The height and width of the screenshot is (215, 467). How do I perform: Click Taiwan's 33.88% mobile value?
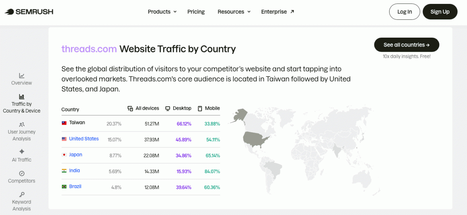[x=212, y=124]
